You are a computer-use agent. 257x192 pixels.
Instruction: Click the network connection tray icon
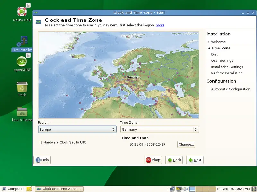click(x=172, y=189)
